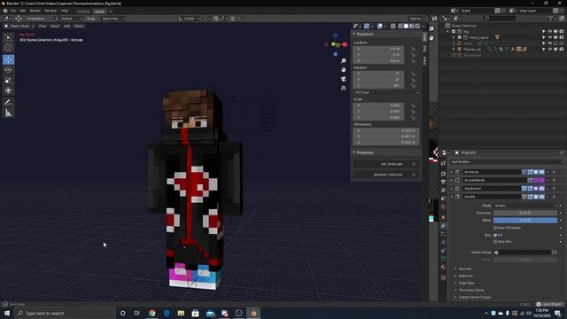Viewport: 567px width, 319px height.
Task: Select the Select Box tool in the viewport toolbar
Action: tap(8, 37)
